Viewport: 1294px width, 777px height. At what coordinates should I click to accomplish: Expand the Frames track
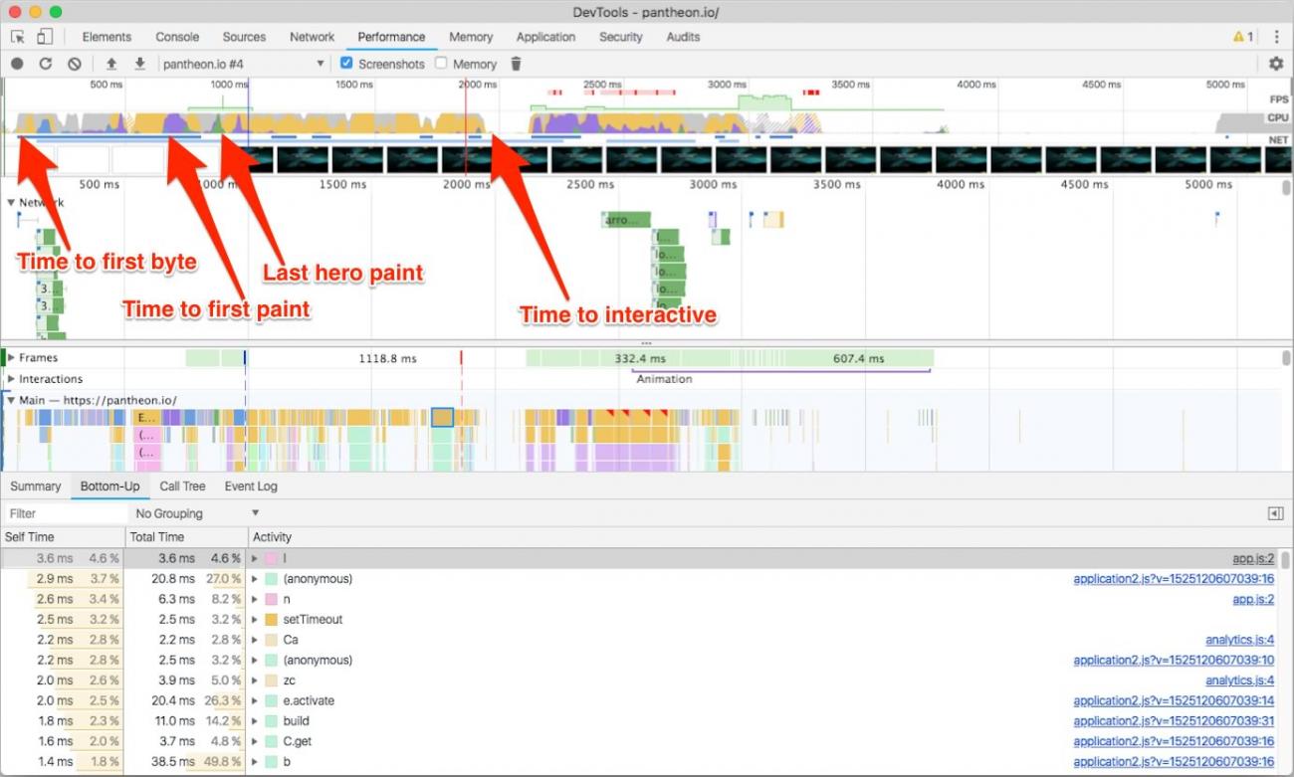(12, 357)
